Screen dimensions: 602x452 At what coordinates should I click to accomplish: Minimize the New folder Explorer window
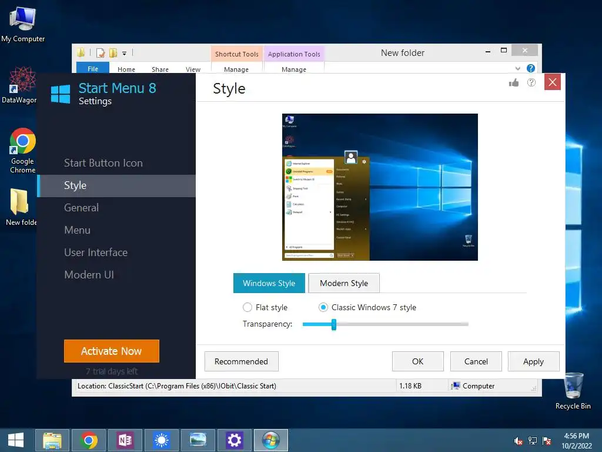point(487,51)
